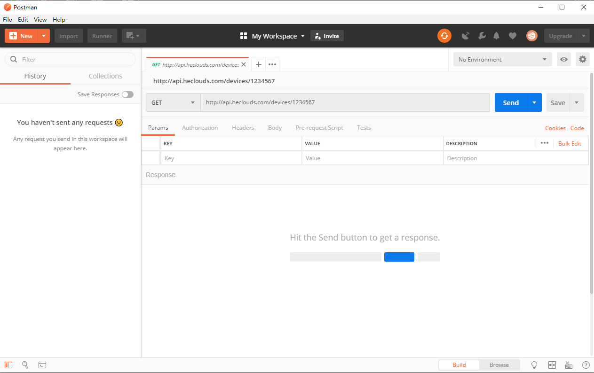Open the Help menu
The width and height of the screenshot is (594, 373).
coord(59,19)
